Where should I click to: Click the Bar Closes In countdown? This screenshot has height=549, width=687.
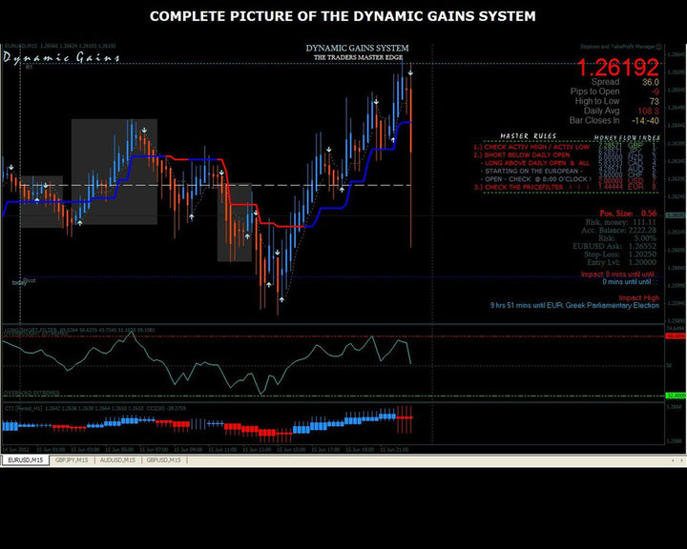[x=645, y=121]
